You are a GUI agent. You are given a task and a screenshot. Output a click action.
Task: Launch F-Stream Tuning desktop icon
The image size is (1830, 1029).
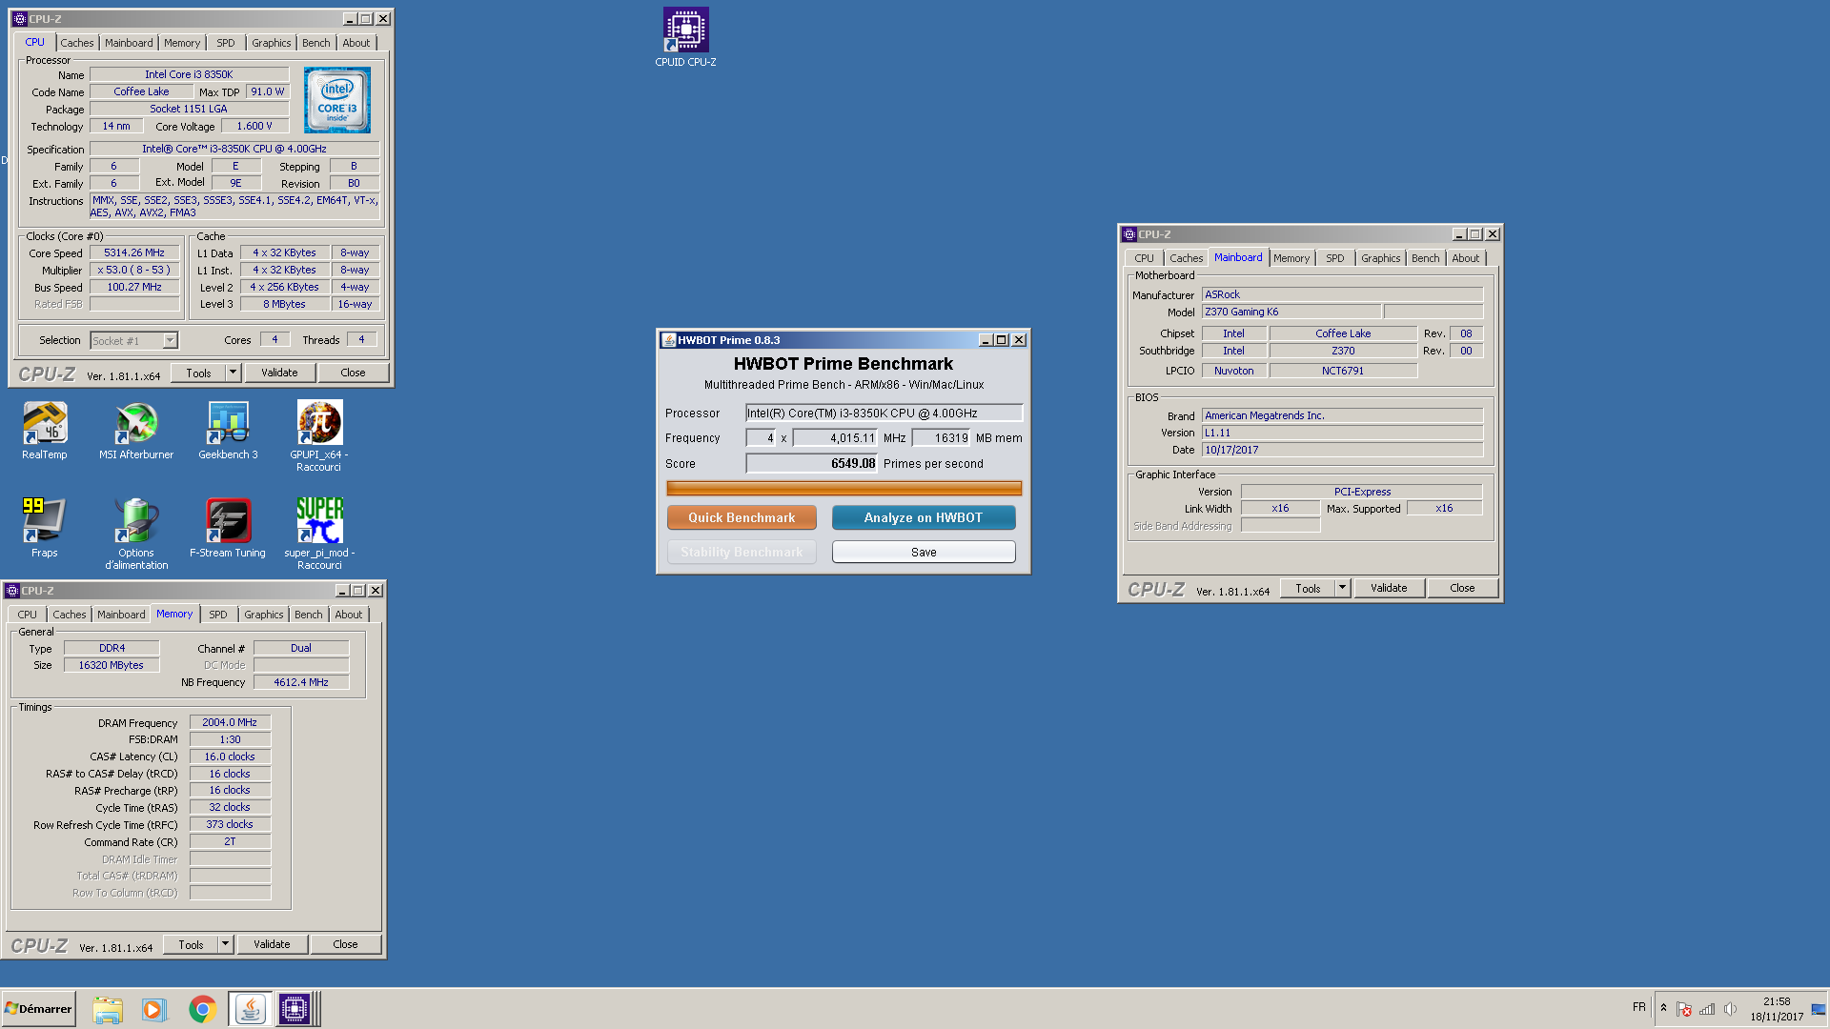pyautogui.click(x=228, y=528)
